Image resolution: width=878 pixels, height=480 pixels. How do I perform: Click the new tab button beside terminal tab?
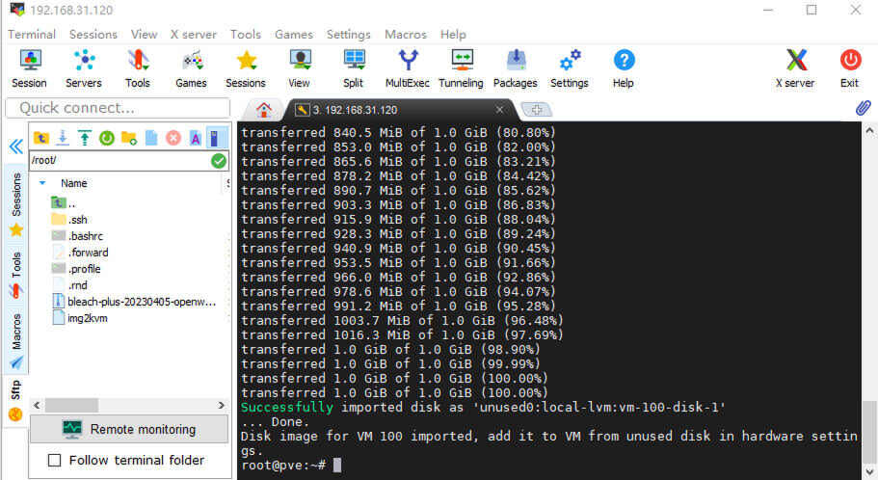tap(536, 109)
